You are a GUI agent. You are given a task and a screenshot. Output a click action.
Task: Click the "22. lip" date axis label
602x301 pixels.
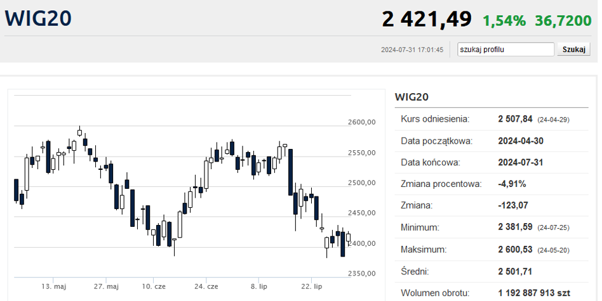[311, 286]
